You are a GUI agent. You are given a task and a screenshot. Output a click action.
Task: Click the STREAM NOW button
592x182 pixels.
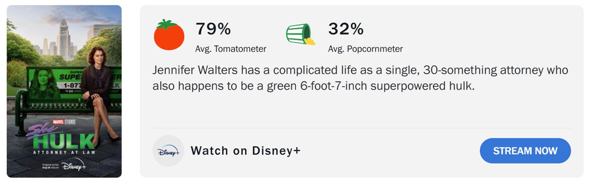coord(525,151)
